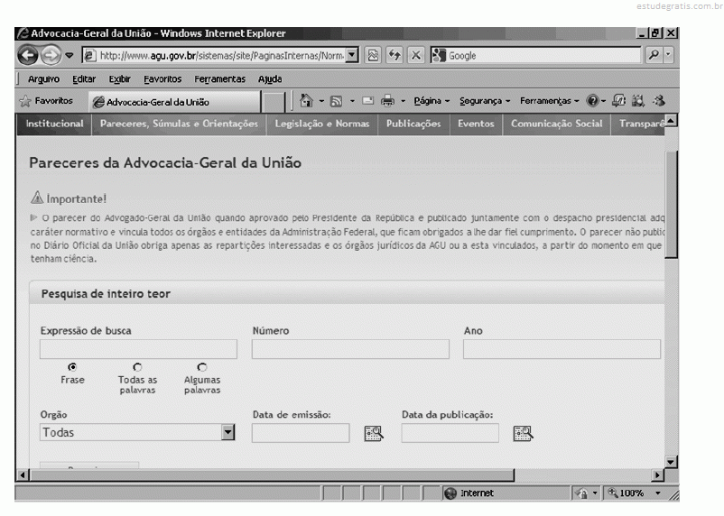
Task: Click the last command bar icon
Action: 659,101
